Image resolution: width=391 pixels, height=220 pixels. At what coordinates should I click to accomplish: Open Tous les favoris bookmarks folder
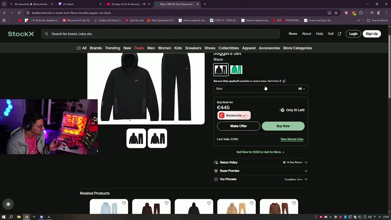[x=377, y=20]
